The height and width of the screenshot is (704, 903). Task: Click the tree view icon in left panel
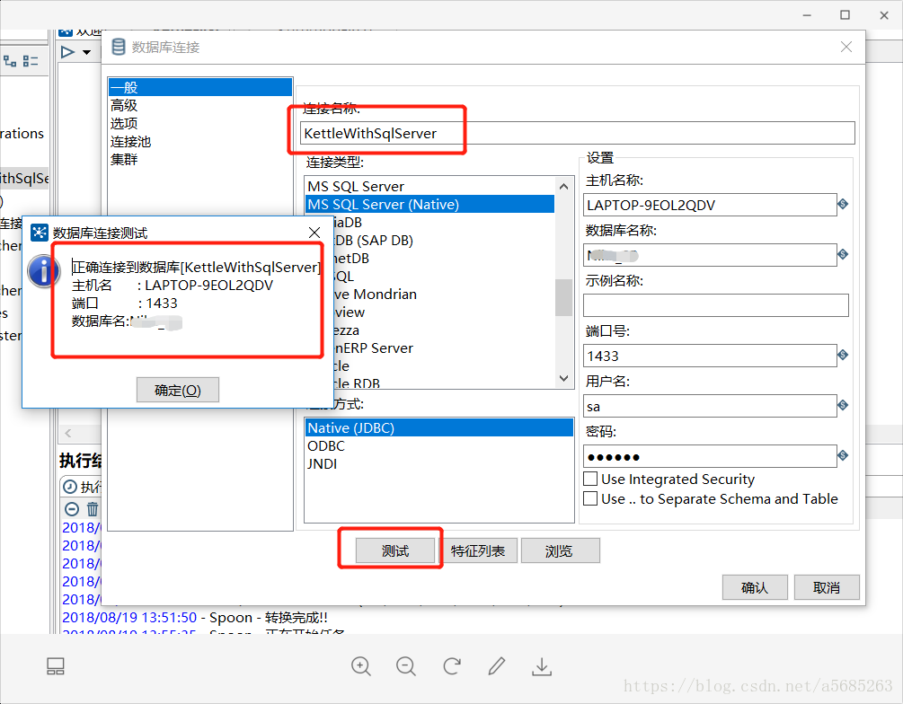pos(10,60)
